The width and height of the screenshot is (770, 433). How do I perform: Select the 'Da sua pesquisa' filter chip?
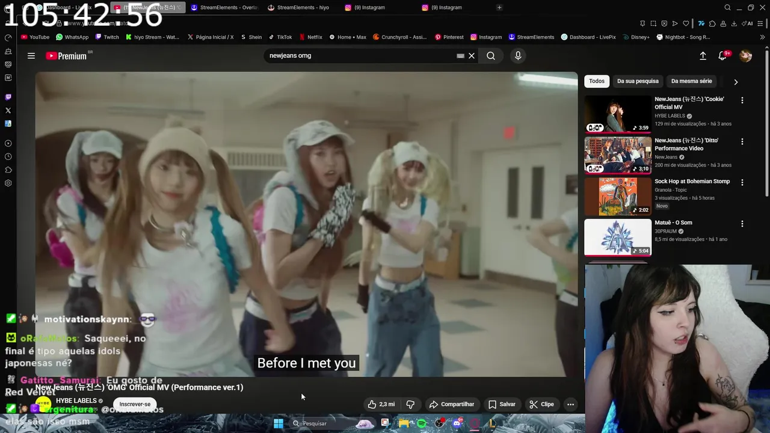tap(638, 81)
